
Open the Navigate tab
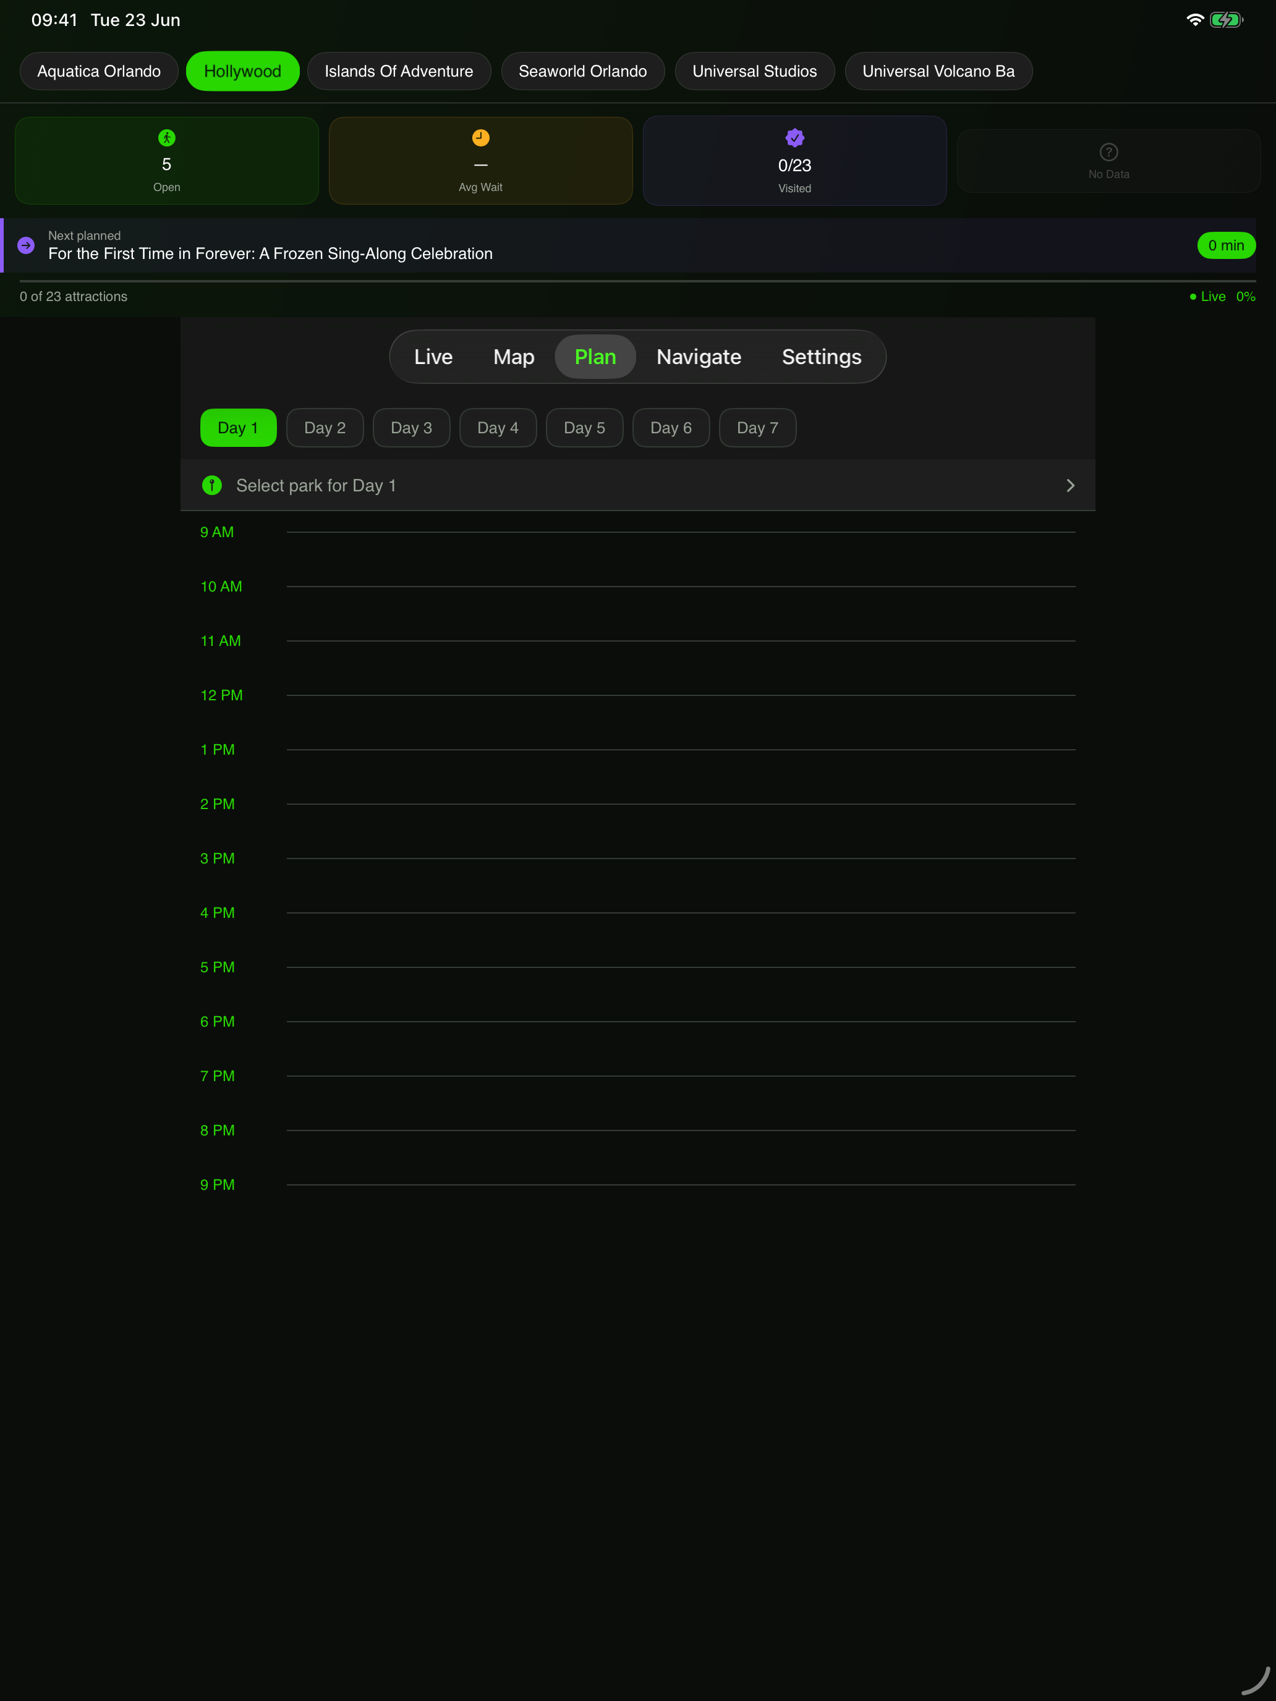point(699,357)
